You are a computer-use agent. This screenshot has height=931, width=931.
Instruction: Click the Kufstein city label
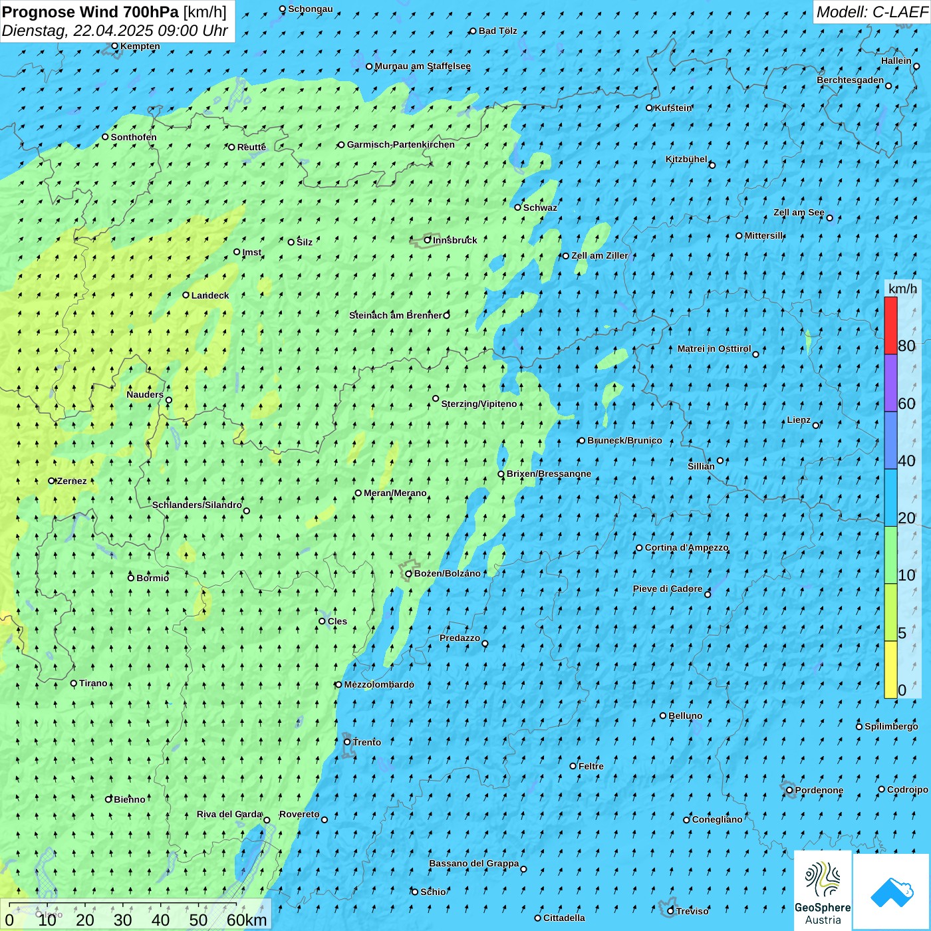[673, 108]
